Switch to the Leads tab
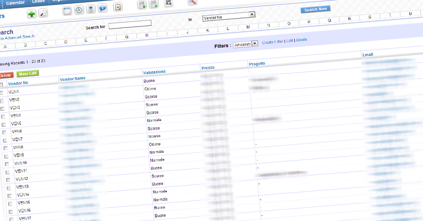Viewport: 423px width, 221px height. click(x=39, y=1)
